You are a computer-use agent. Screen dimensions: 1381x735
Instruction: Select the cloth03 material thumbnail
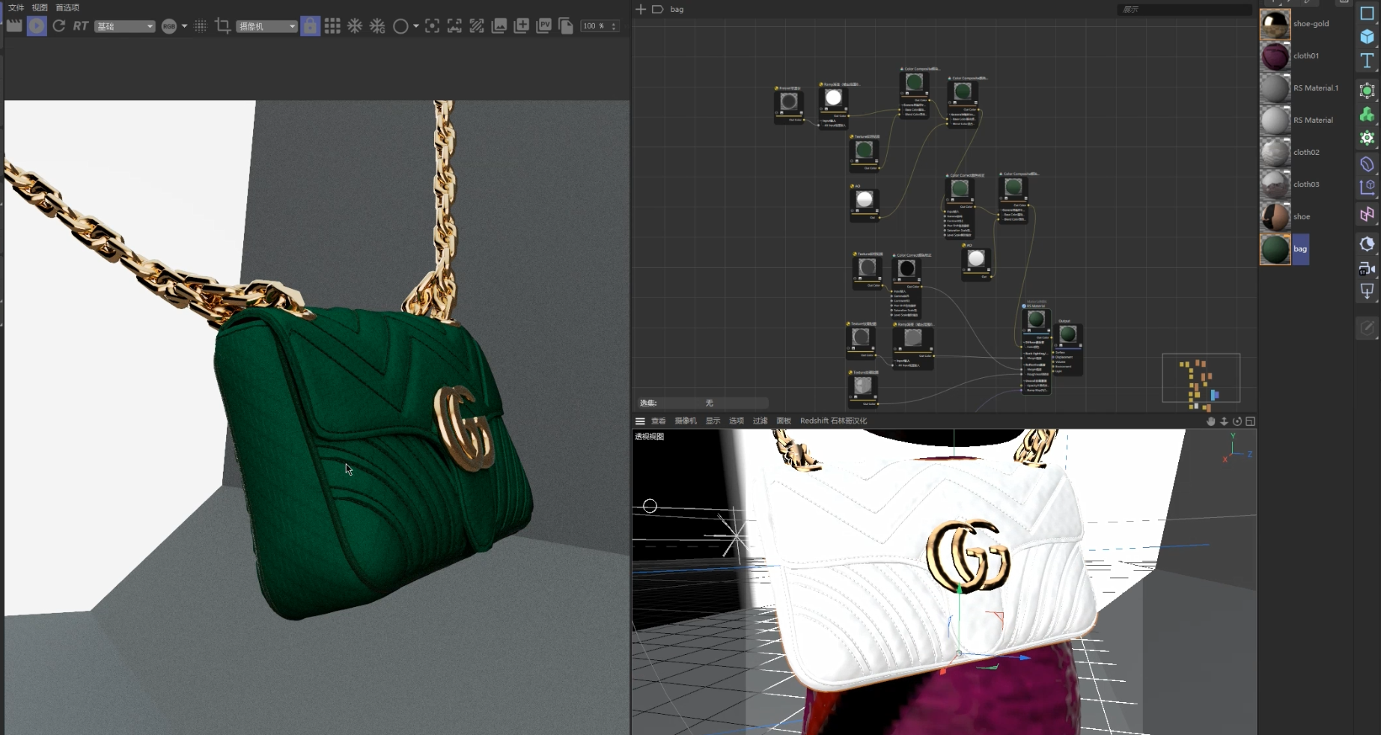pos(1275,185)
